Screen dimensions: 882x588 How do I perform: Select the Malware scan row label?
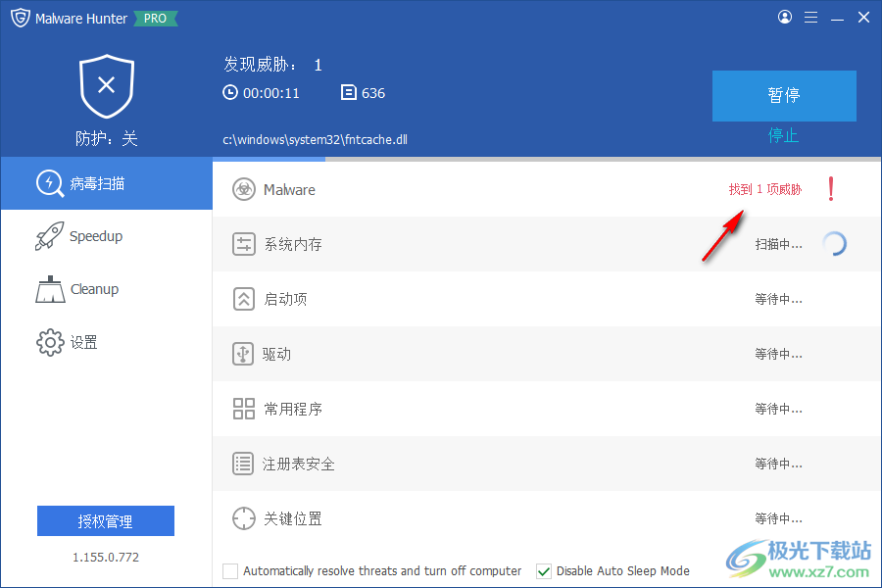tap(289, 190)
